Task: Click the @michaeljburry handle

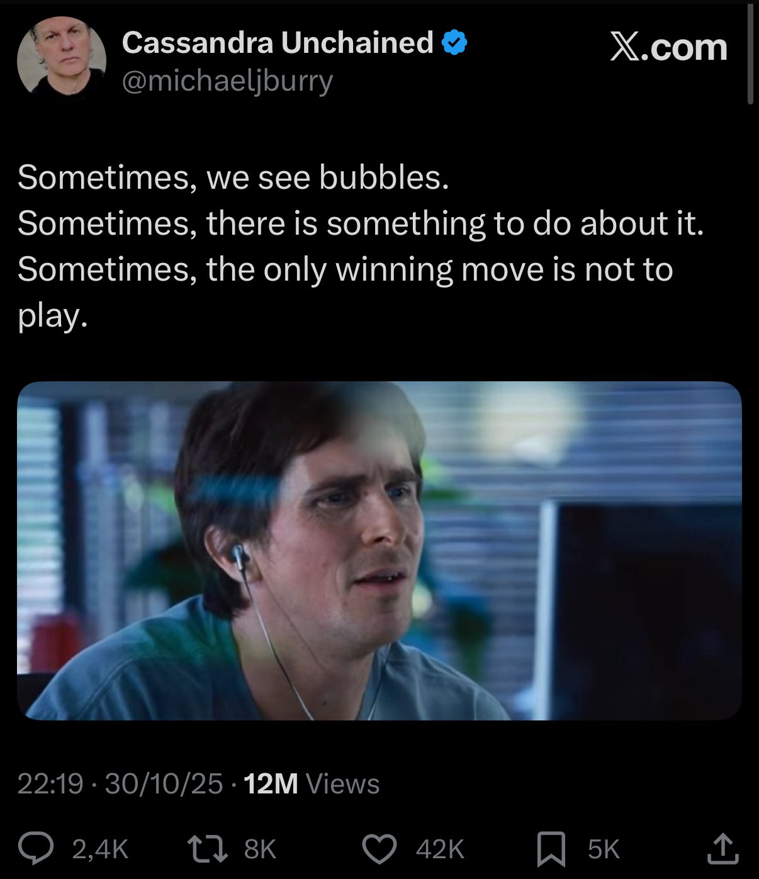Action: [x=227, y=81]
